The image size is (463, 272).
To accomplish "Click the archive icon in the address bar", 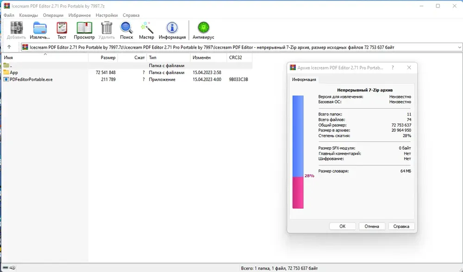I will (x=25, y=47).
